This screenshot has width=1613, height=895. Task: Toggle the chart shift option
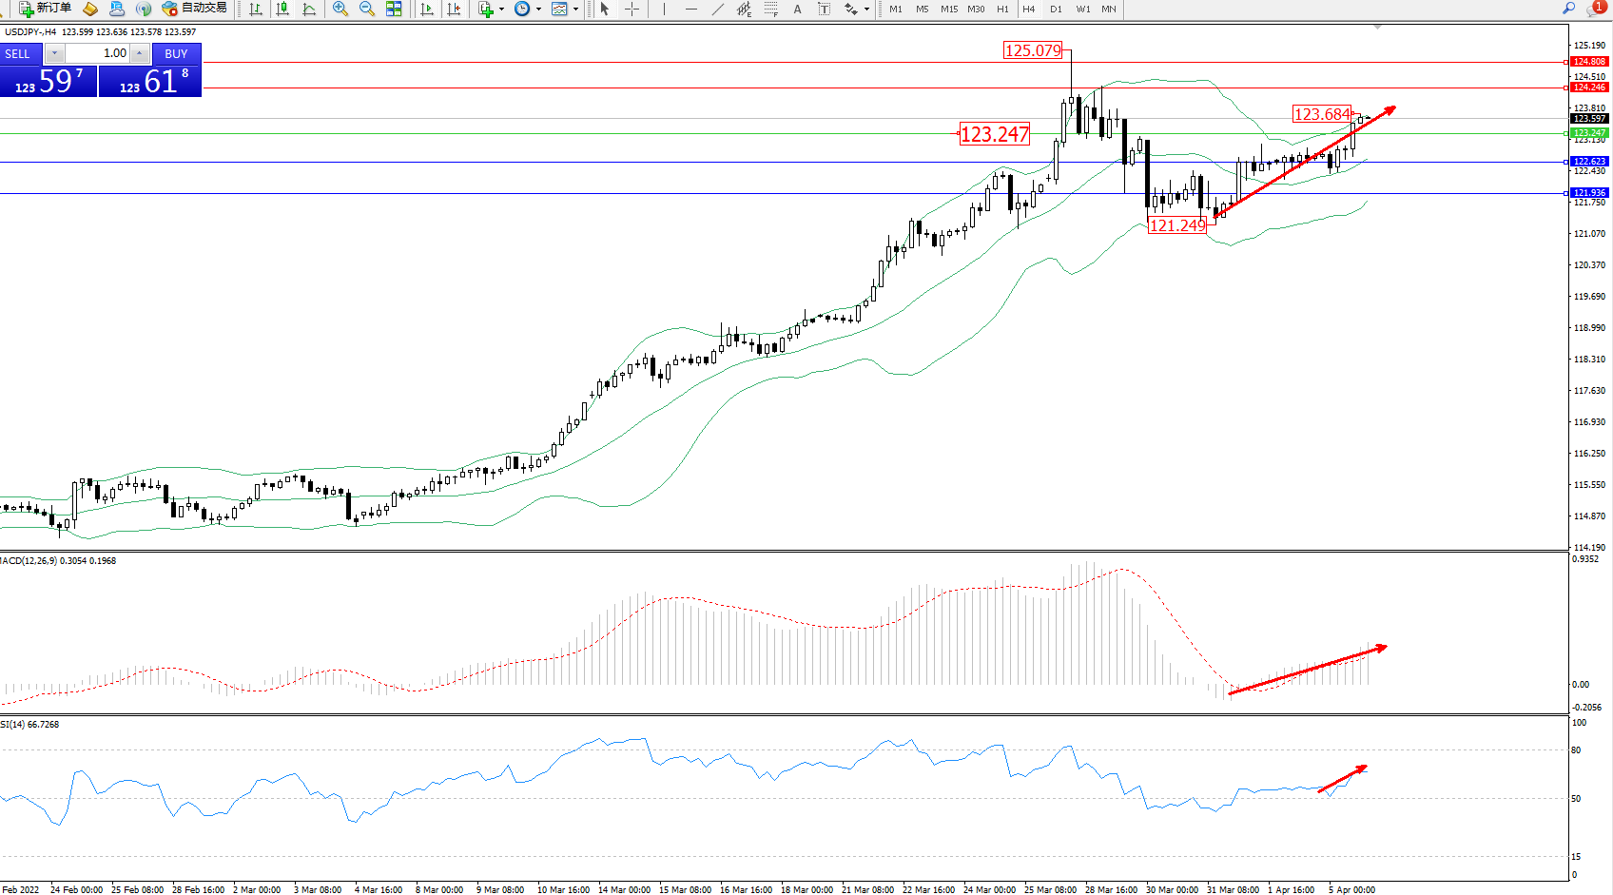pos(454,9)
